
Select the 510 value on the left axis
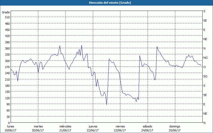point(6,17)
